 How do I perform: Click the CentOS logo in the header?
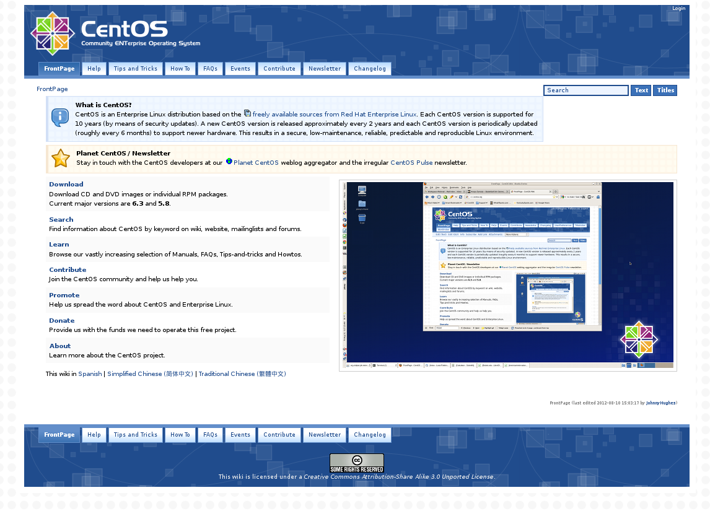coord(115,33)
